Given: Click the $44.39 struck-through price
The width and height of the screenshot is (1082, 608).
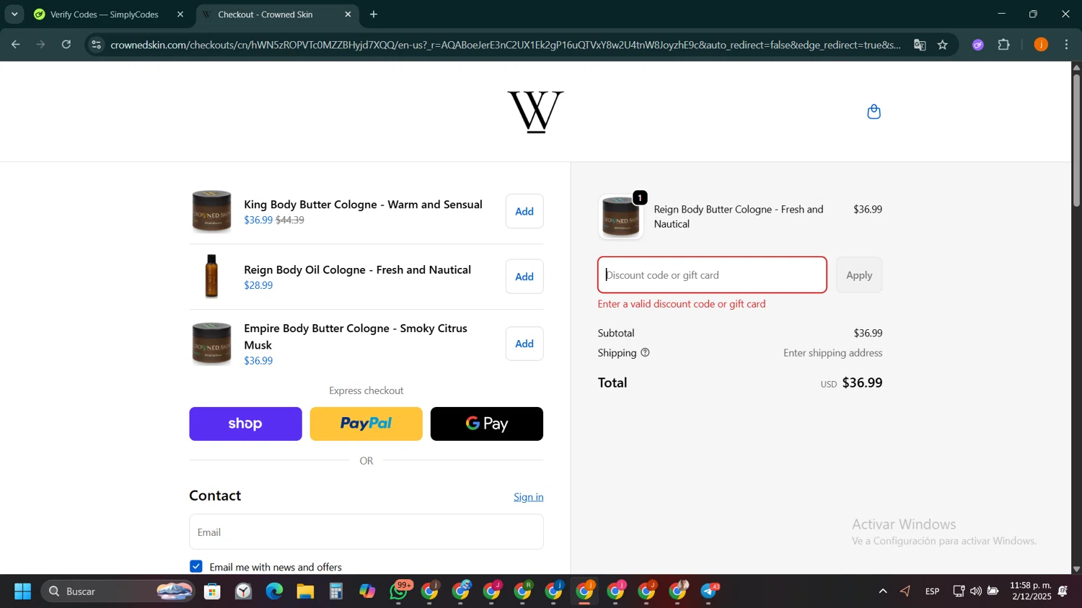Looking at the screenshot, I should point(290,220).
